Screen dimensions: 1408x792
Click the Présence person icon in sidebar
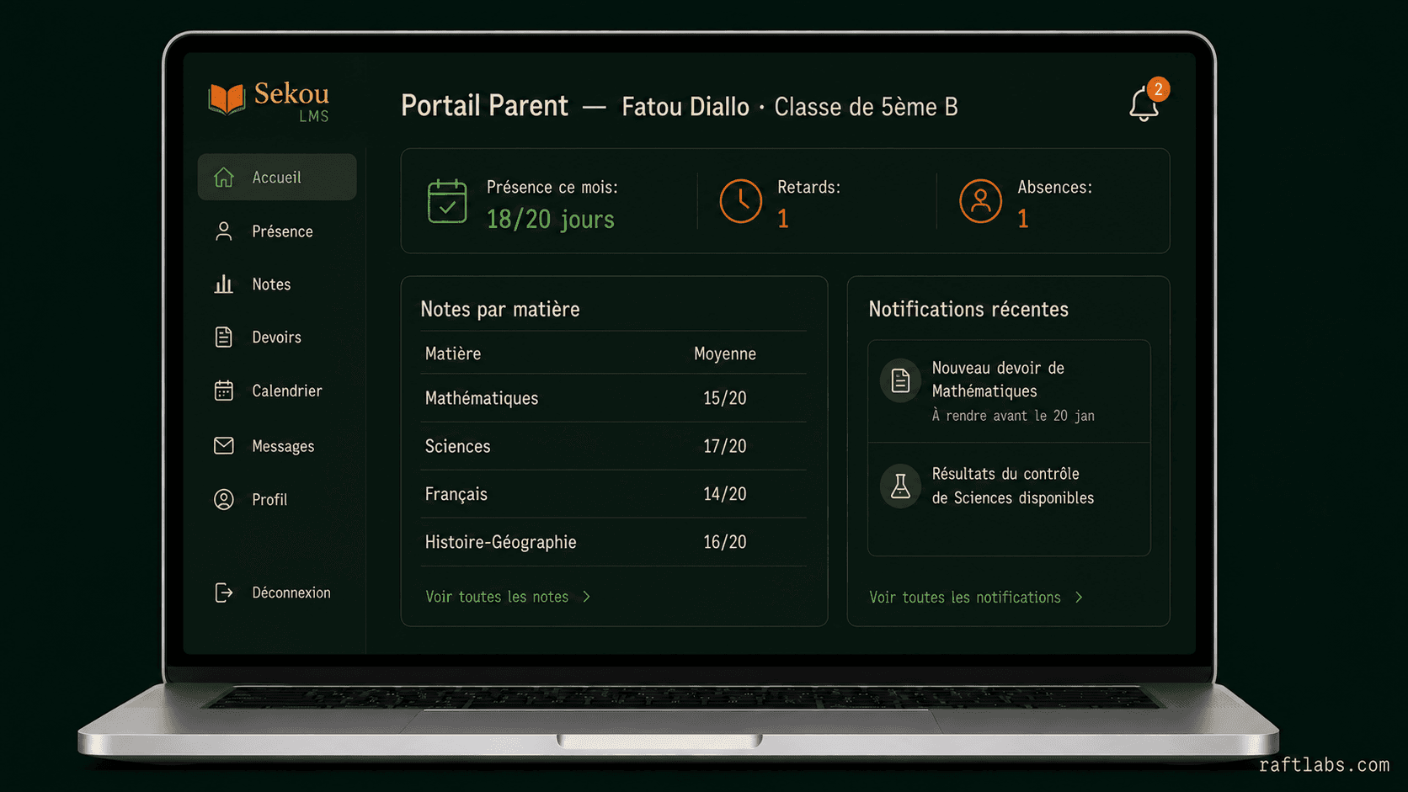coord(224,231)
